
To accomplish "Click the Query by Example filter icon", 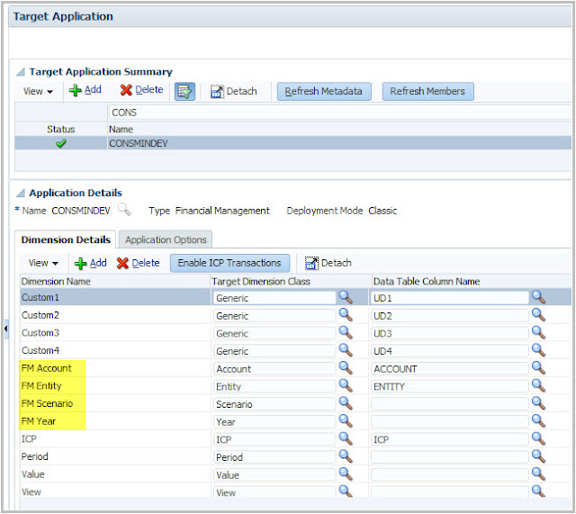I will (184, 91).
